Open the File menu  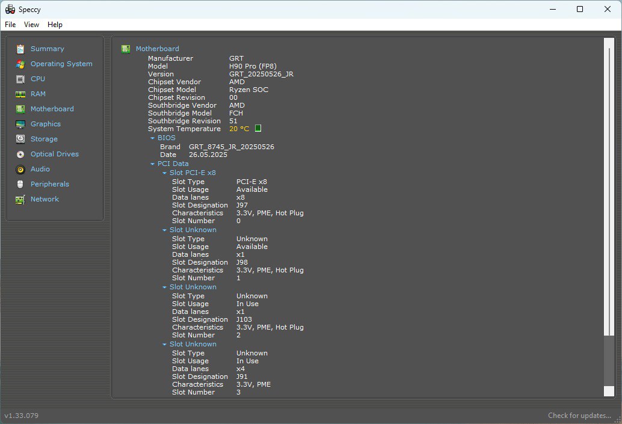coord(10,25)
